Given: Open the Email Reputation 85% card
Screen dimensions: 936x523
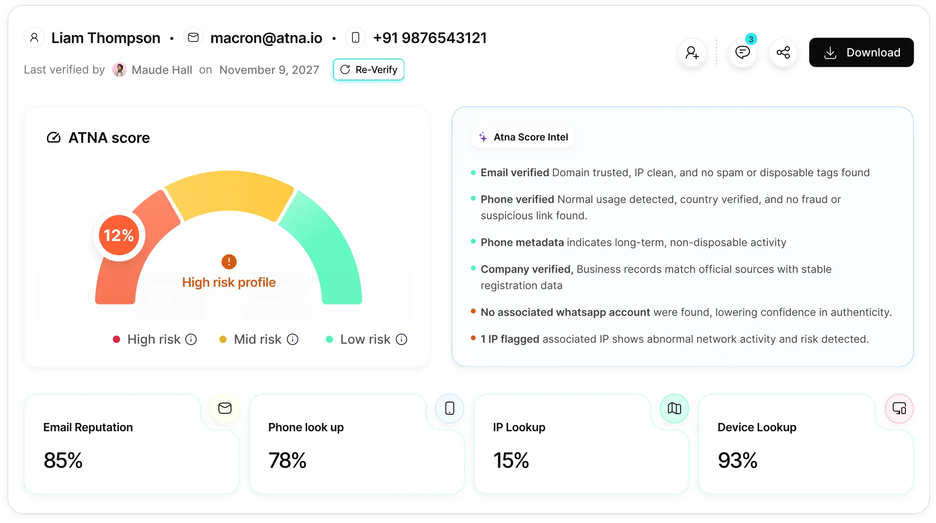Looking at the screenshot, I should [132, 444].
